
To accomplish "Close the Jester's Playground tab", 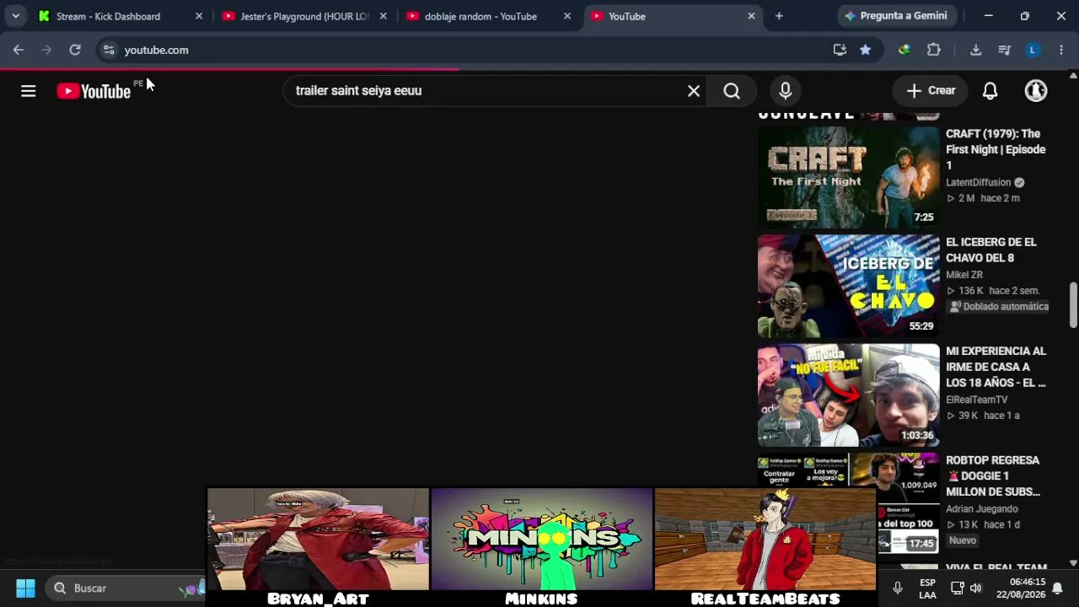I will click(x=384, y=16).
